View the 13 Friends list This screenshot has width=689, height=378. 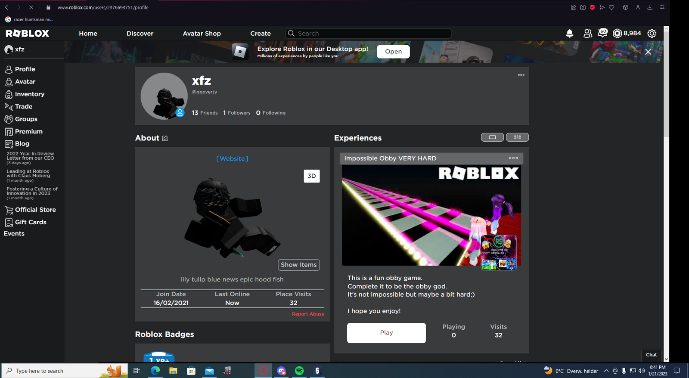click(205, 113)
